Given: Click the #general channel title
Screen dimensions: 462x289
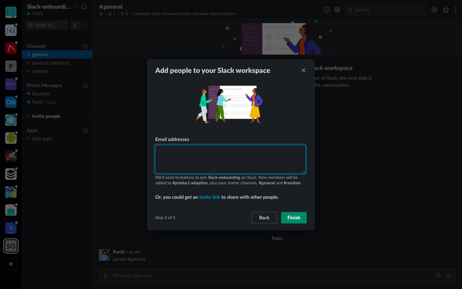Looking at the screenshot, I should pyautogui.click(x=111, y=7).
